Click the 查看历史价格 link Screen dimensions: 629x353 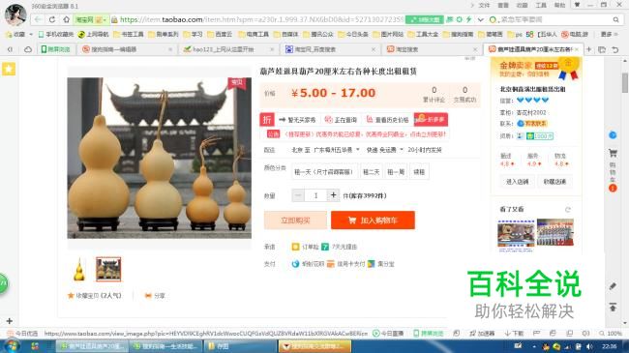pos(387,120)
